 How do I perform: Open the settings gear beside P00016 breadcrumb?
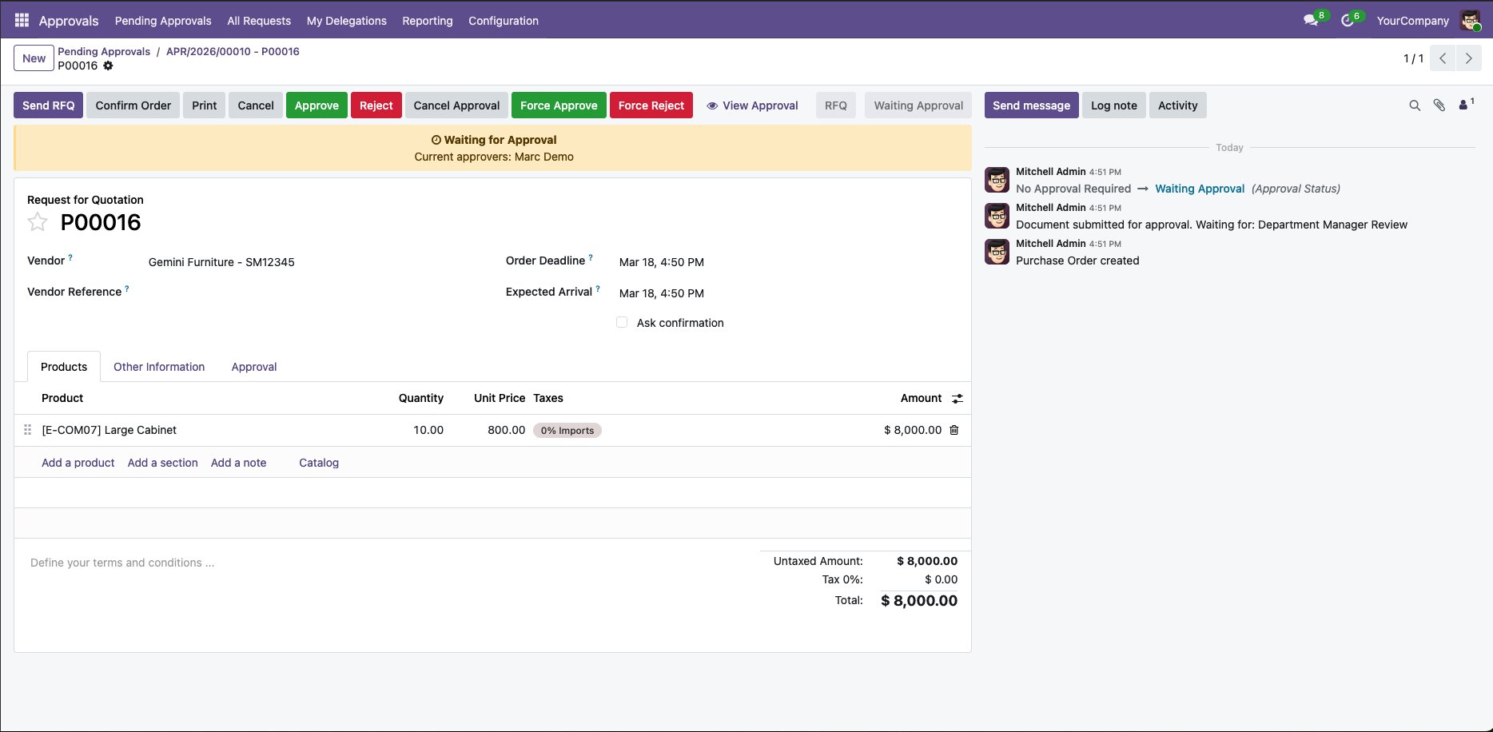[x=108, y=66]
